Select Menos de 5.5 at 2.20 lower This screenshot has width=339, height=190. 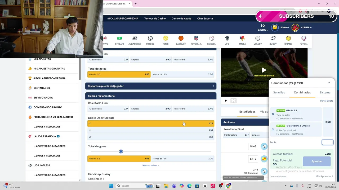[183, 159]
